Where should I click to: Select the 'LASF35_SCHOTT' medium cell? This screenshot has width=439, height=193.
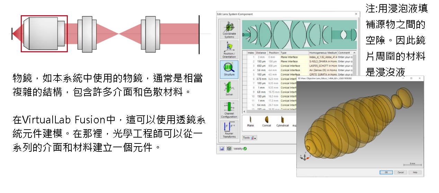click(x=323, y=65)
